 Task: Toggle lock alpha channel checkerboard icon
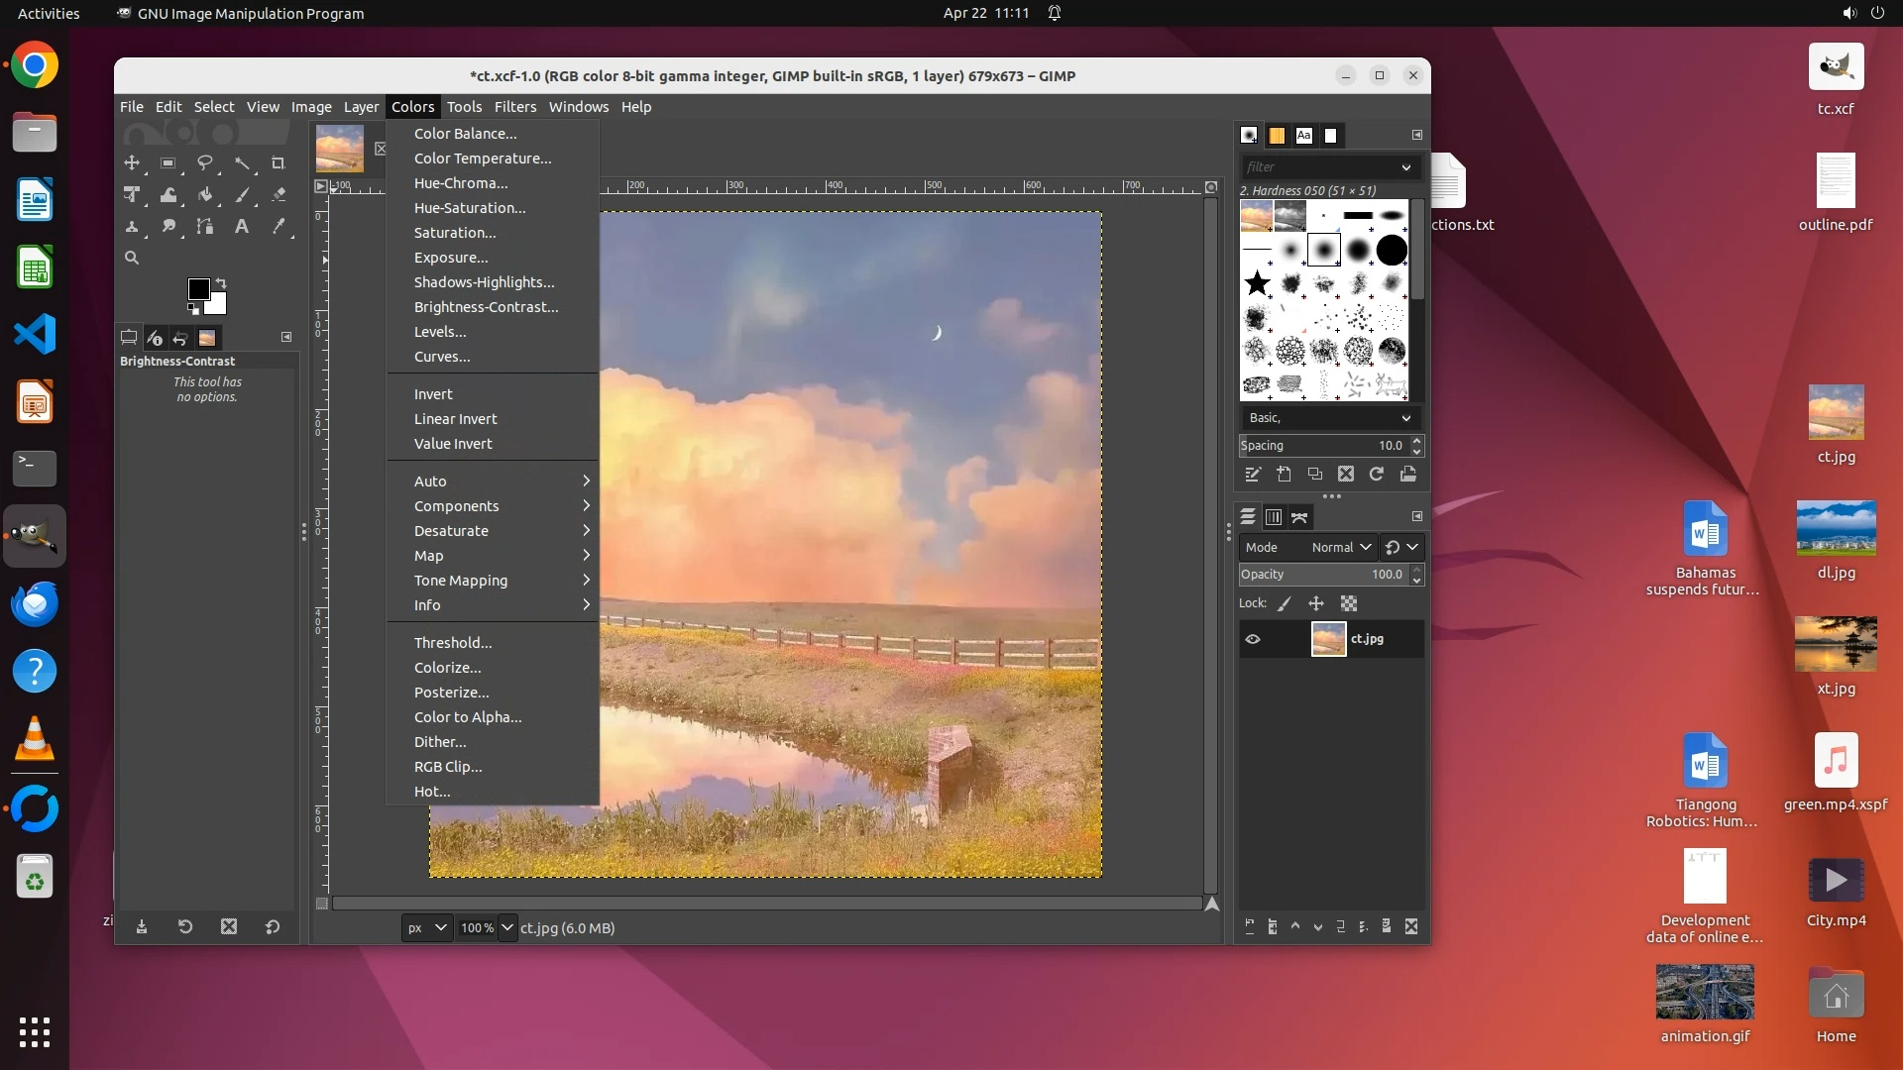[x=1349, y=603]
